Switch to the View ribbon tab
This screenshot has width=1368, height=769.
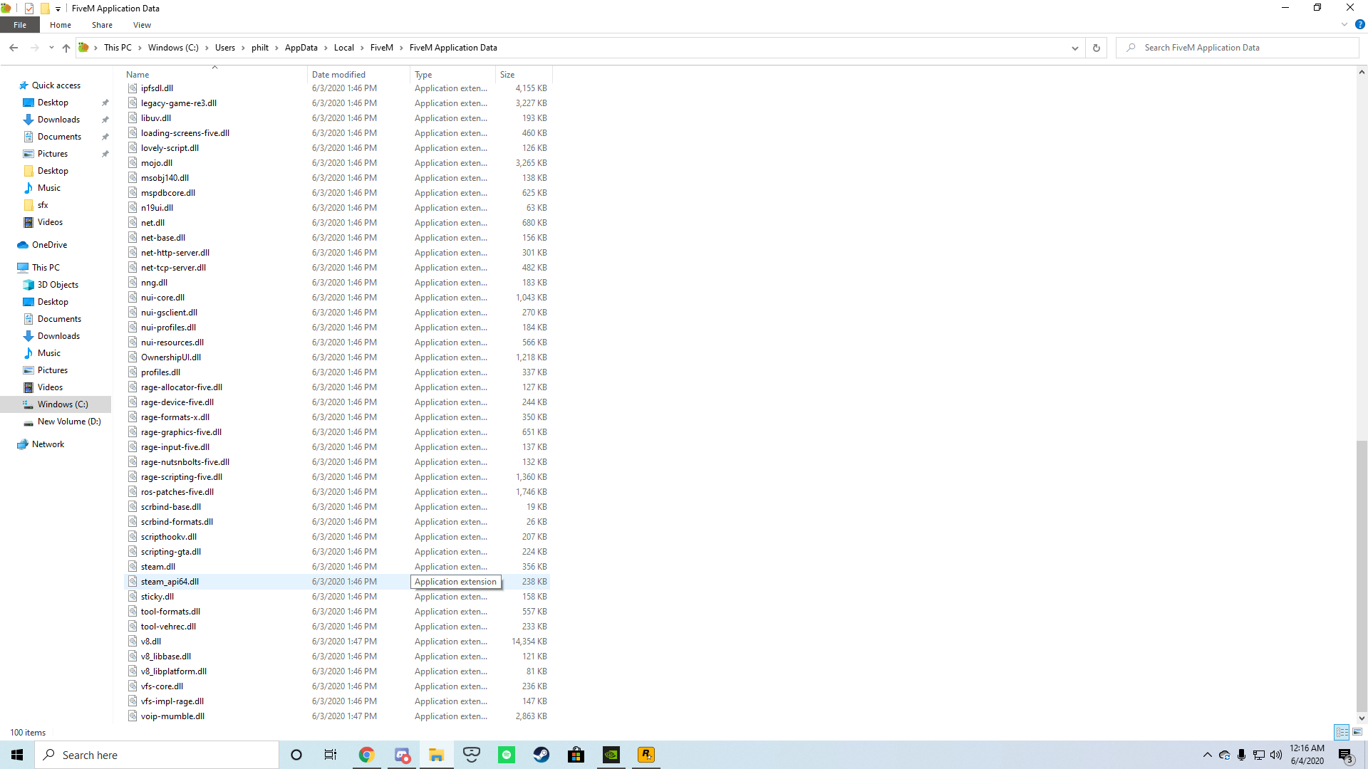click(141, 24)
